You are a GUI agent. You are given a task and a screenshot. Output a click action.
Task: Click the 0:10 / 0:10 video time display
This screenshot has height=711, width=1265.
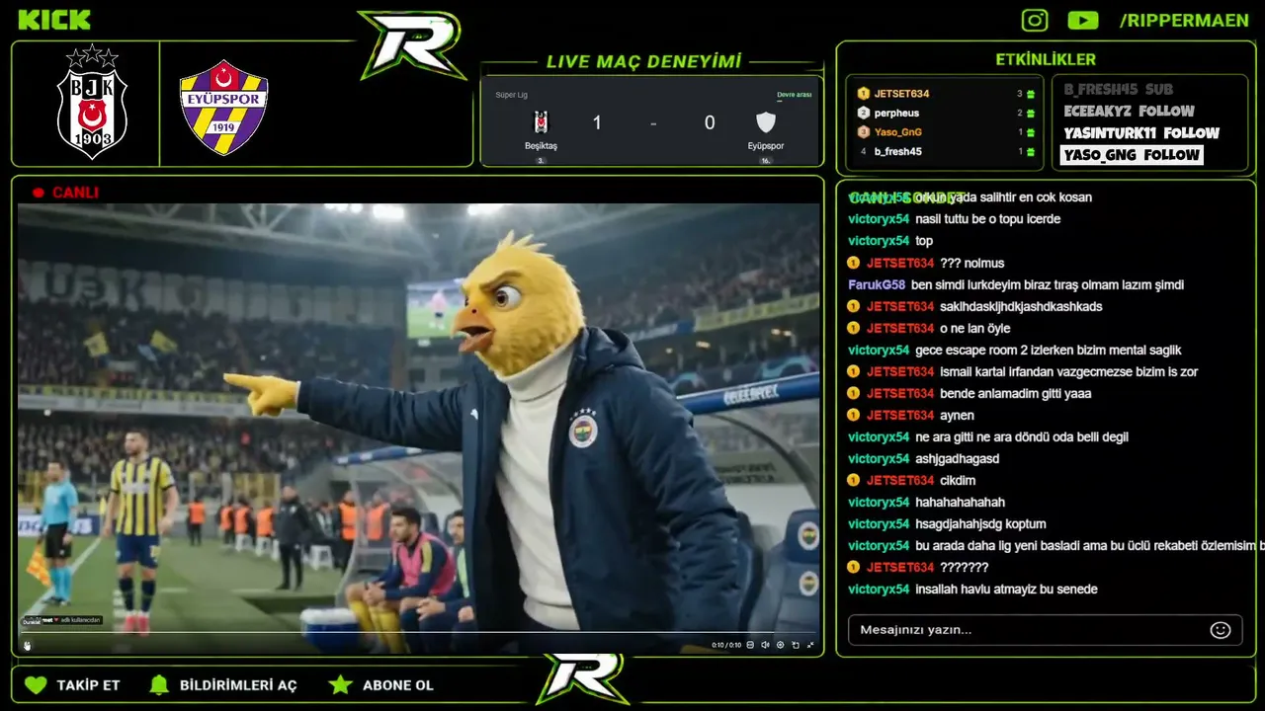coord(726,645)
